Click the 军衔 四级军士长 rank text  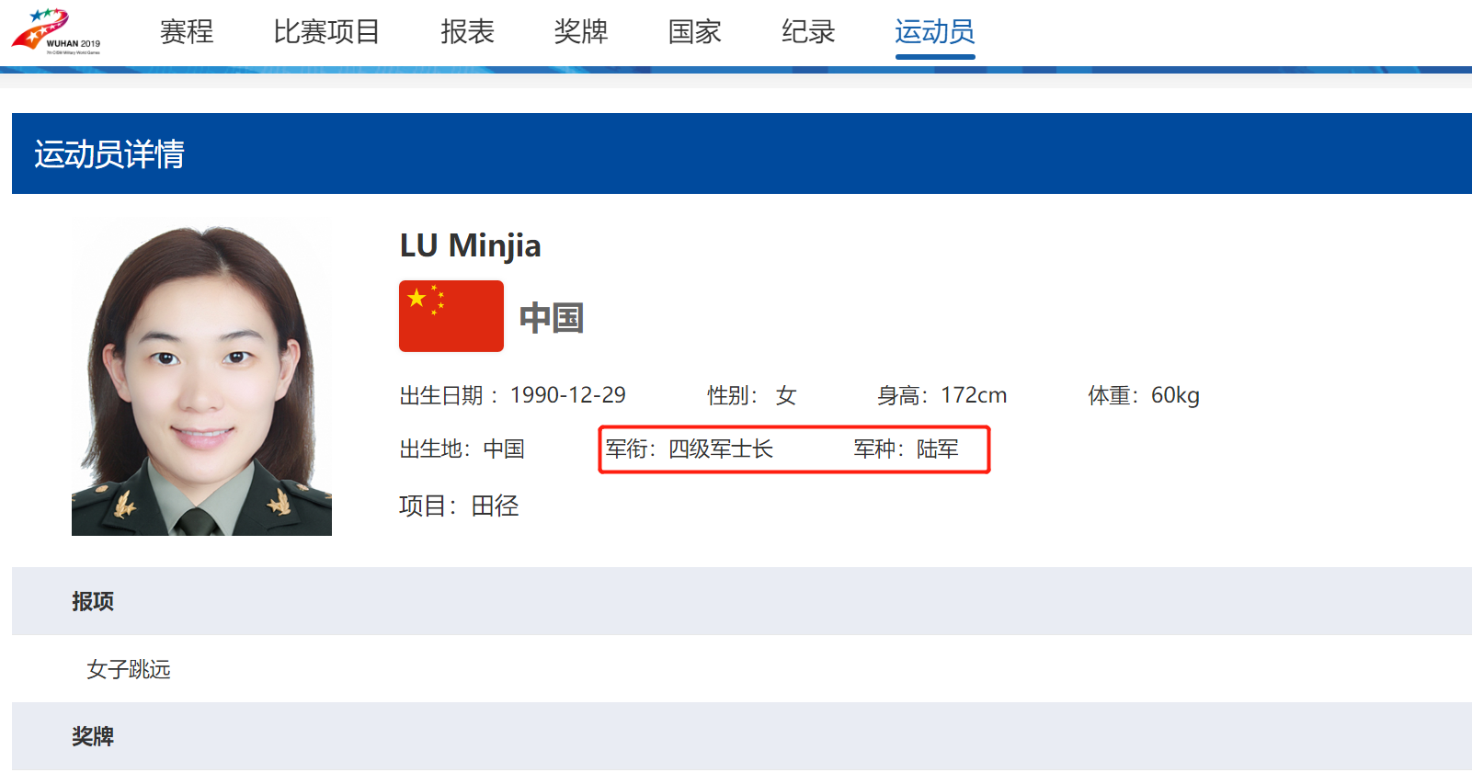(689, 449)
